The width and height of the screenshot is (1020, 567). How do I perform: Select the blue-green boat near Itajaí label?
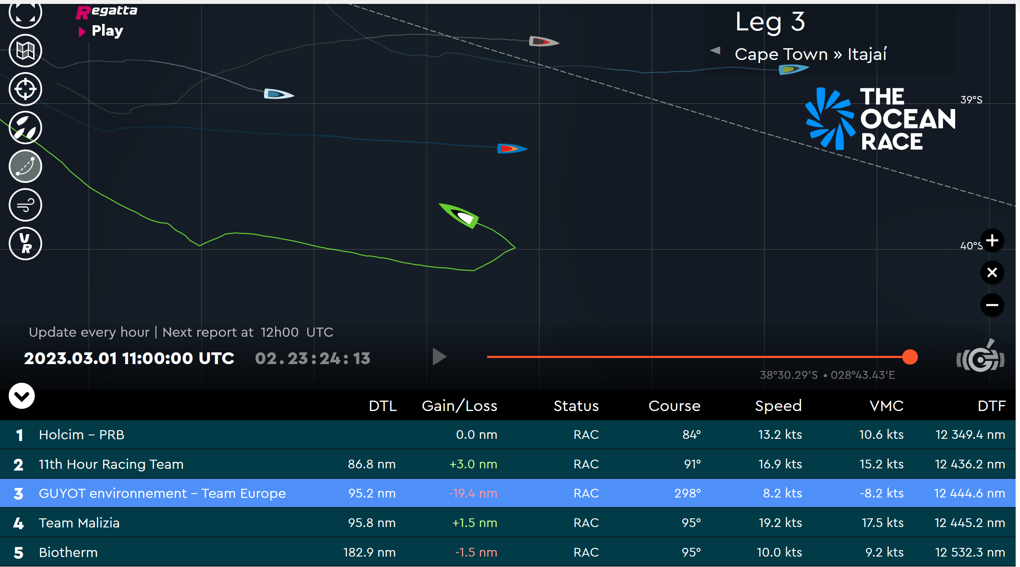point(793,69)
